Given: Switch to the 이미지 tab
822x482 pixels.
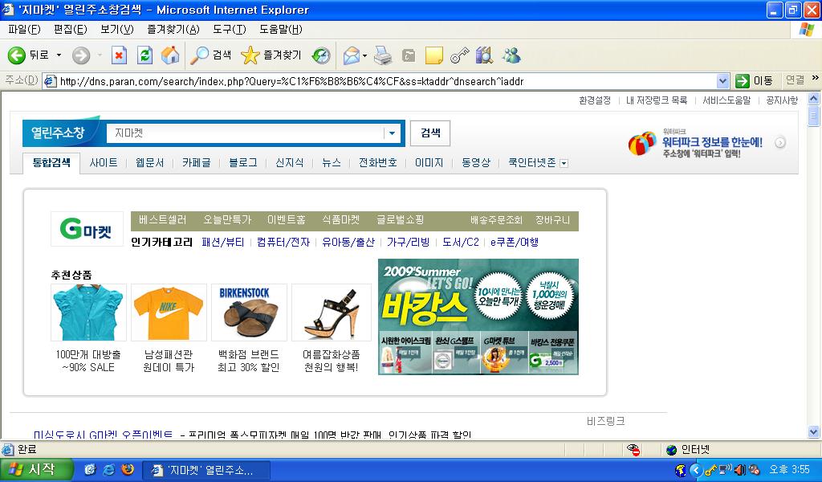Looking at the screenshot, I should click(x=429, y=163).
